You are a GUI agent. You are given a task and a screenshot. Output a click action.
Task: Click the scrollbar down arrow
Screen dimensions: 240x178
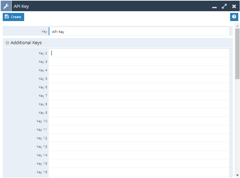[x=237, y=175]
